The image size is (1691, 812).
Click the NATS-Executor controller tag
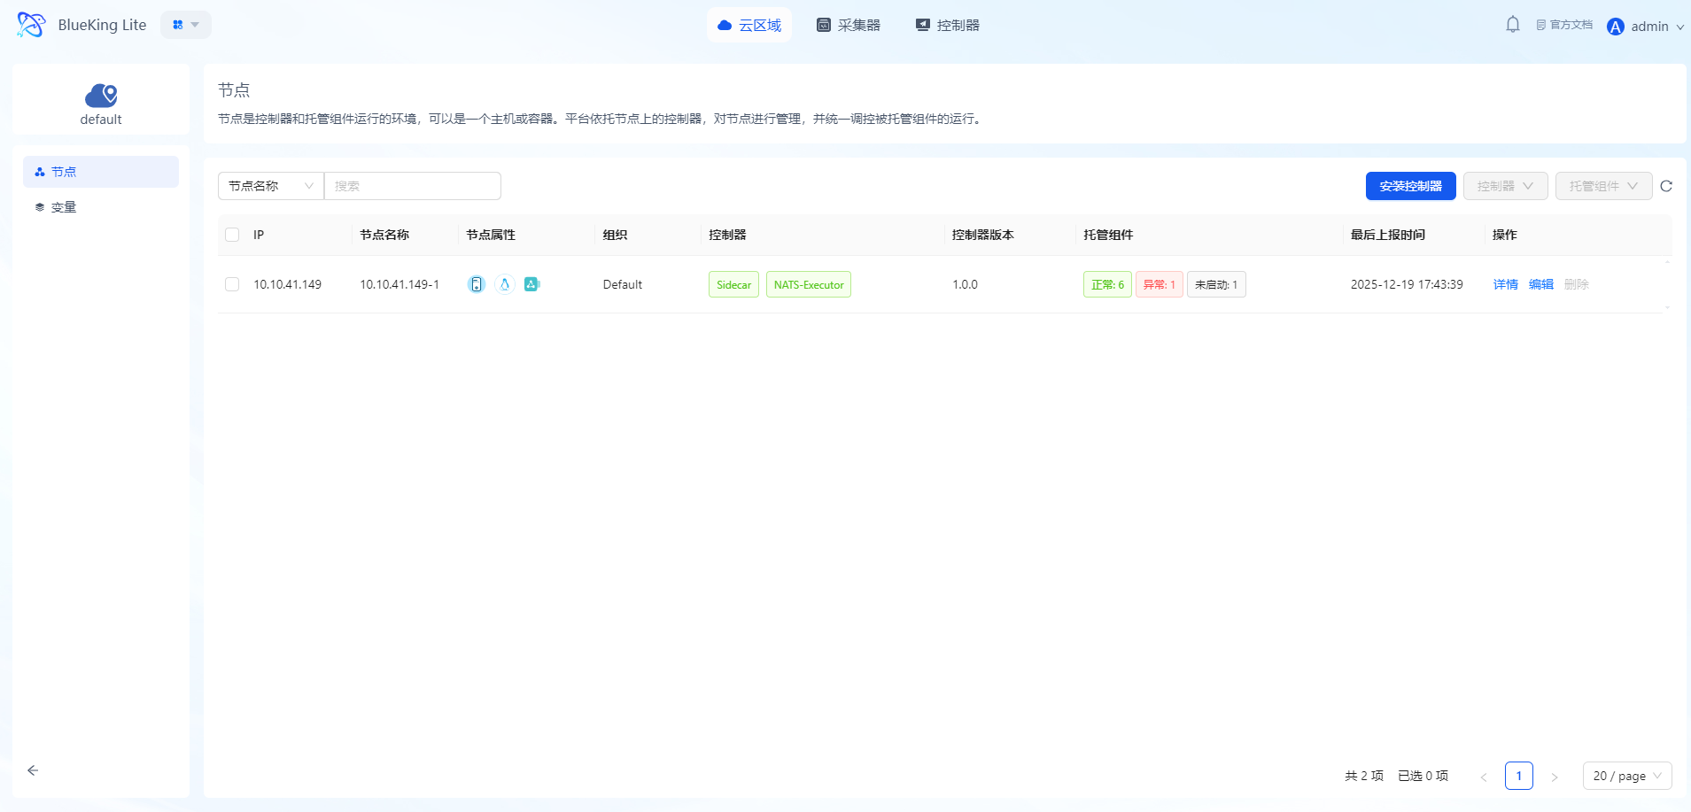pos(809,284)
